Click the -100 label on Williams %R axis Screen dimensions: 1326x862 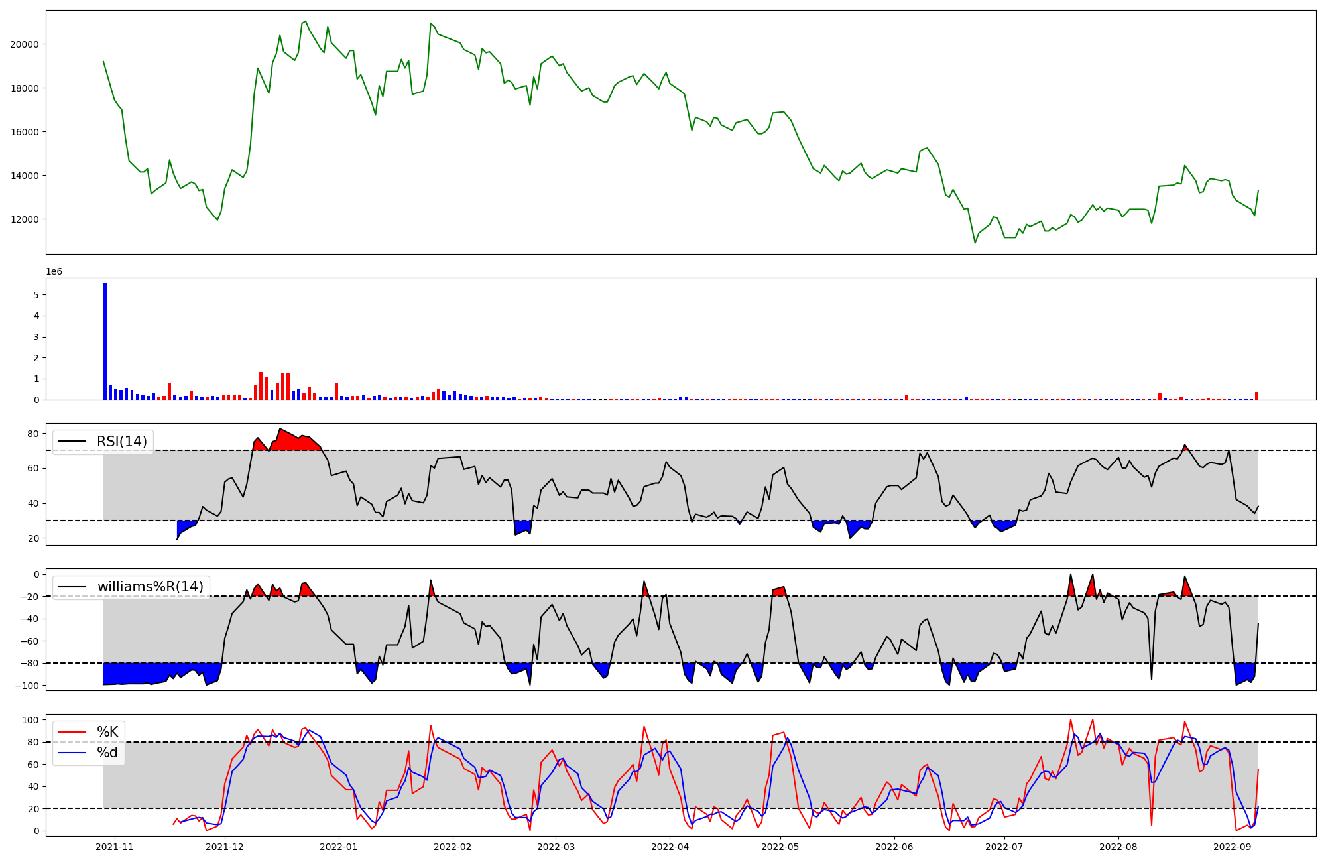[27, 686]
